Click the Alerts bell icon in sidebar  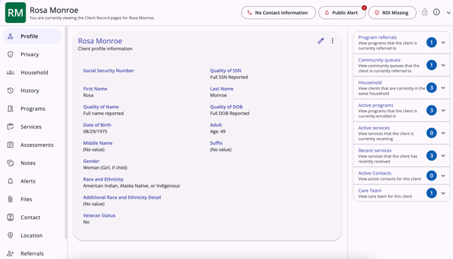click(10, 181)
